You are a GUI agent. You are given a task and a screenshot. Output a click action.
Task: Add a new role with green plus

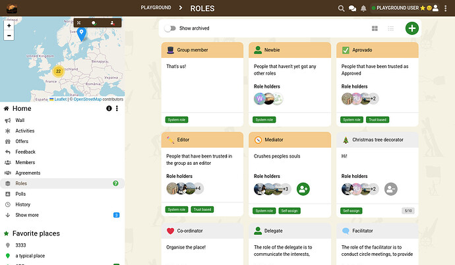pos(411,28)
